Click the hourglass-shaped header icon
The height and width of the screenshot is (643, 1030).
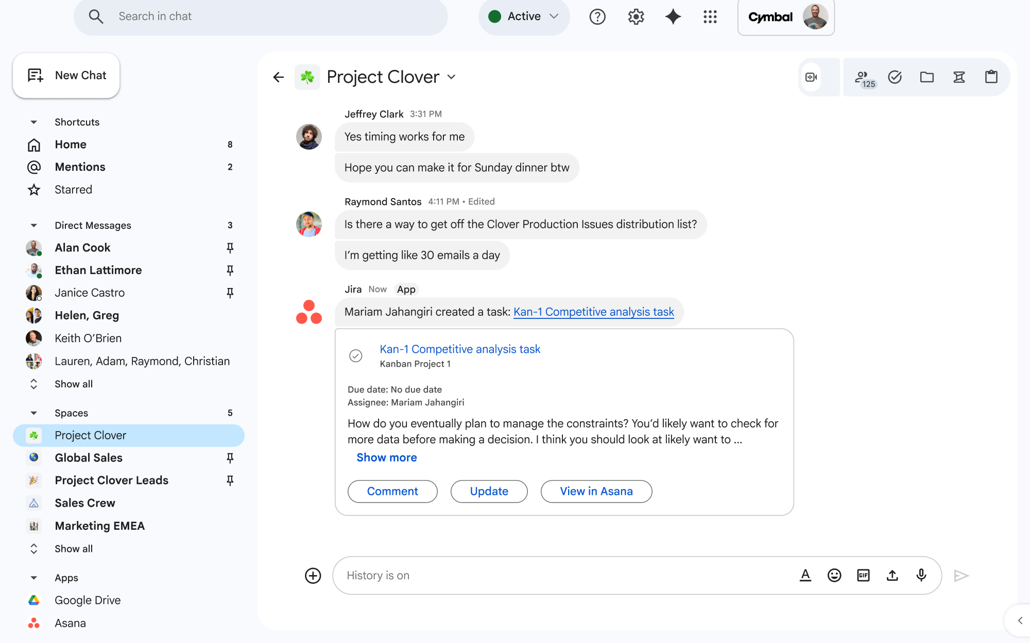coord(959,77)
